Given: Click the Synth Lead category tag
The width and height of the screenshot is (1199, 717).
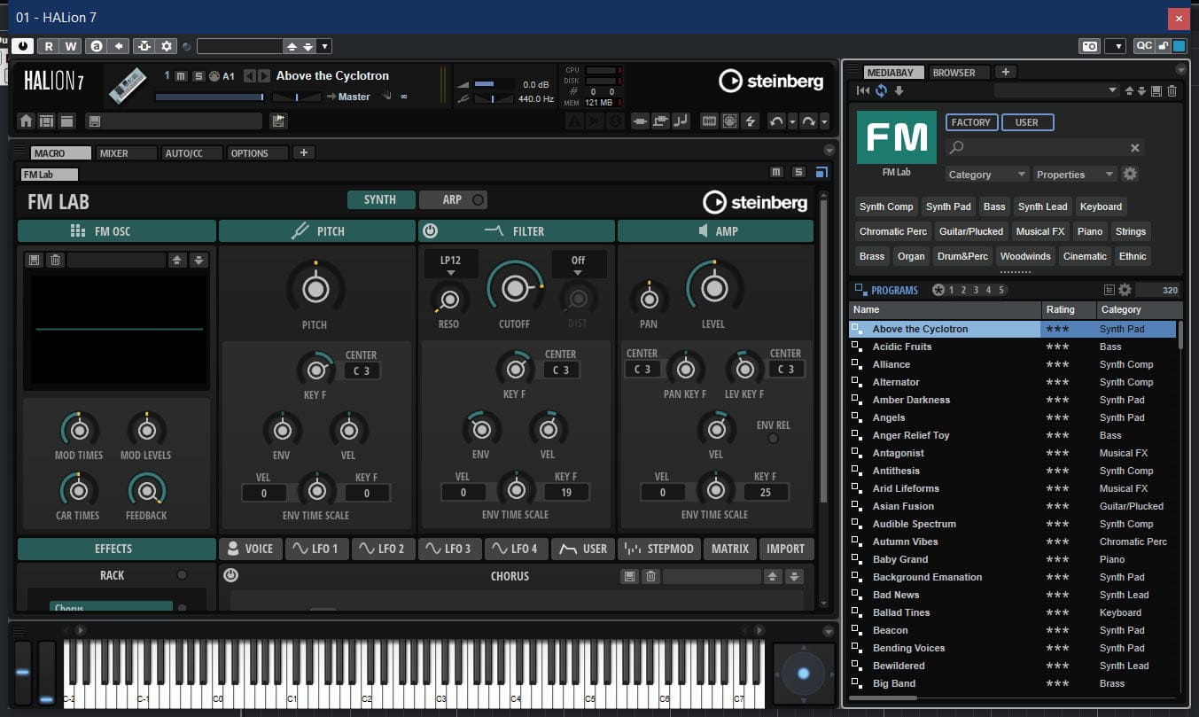Looking at the screenshot, I should tap(1042, 207).
